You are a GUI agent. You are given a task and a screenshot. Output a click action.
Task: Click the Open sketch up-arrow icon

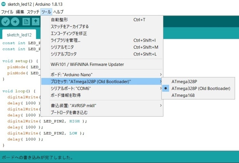36,22
